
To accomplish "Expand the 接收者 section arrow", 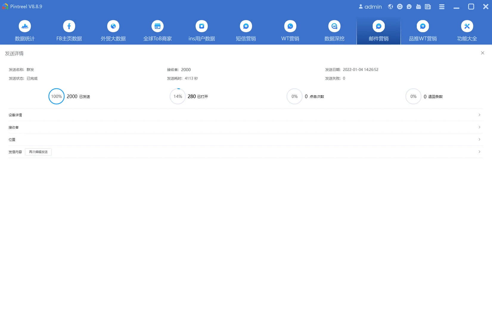I will click(x=479, y=127).
